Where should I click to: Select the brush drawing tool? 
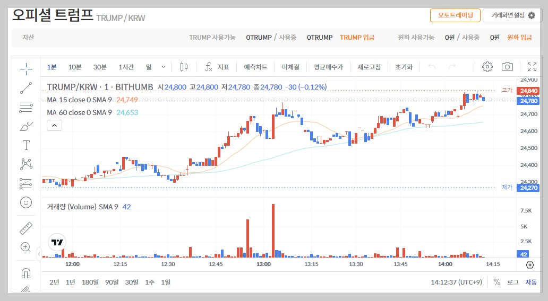[26, 126]
